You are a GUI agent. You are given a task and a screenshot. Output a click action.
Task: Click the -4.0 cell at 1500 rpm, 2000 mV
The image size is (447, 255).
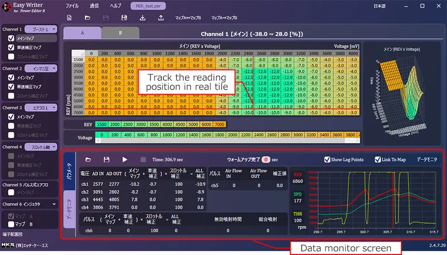(222, 60)
